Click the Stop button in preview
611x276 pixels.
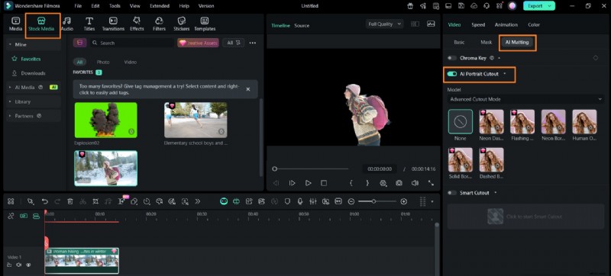[x=324, y=183]
